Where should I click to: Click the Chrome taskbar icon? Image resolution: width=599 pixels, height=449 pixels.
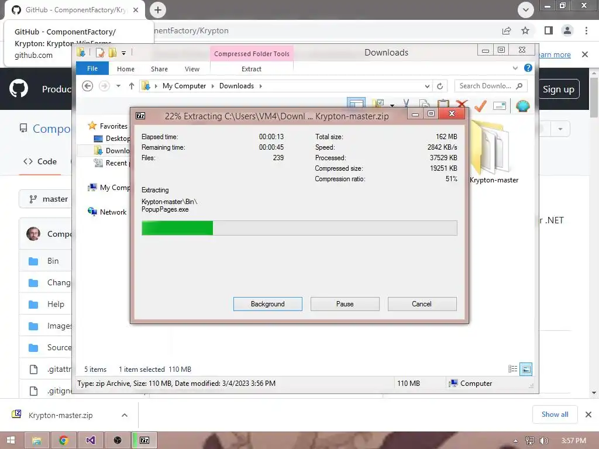[x=64, y=440]
